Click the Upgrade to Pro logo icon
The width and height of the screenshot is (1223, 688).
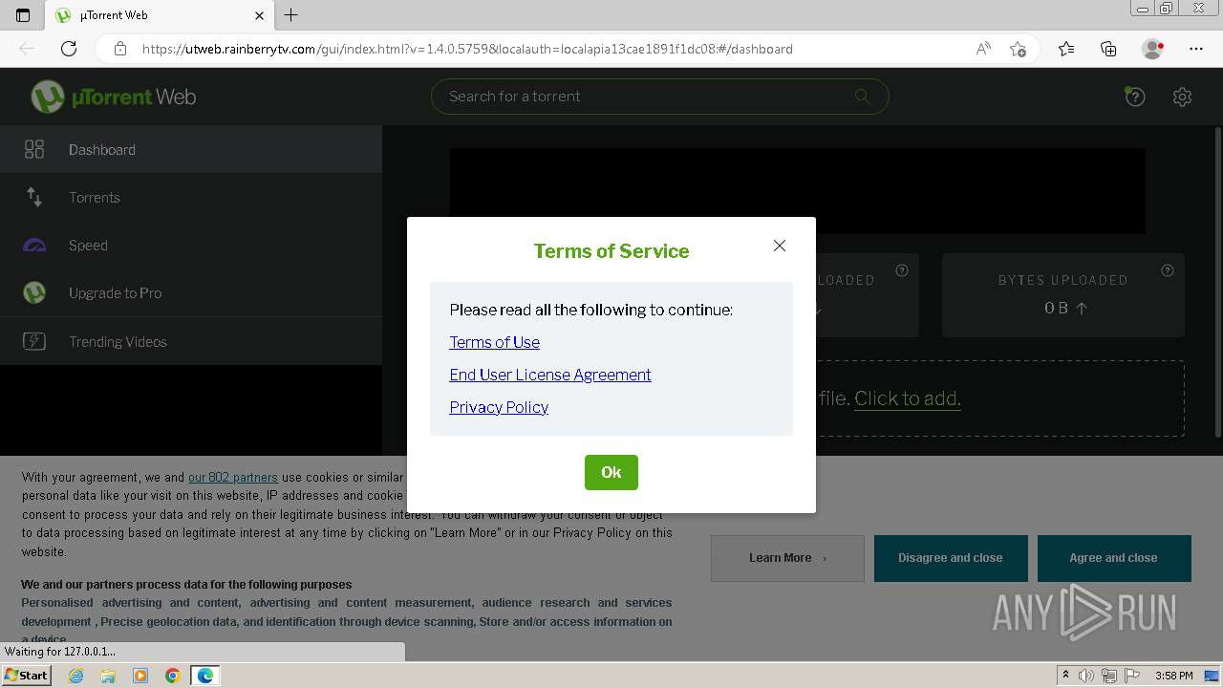[x=34, y=293]
